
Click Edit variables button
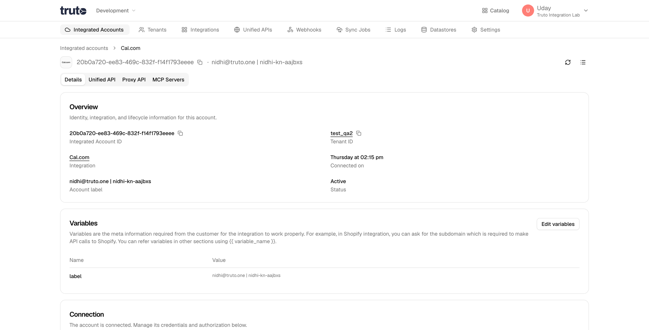point(558,224)
